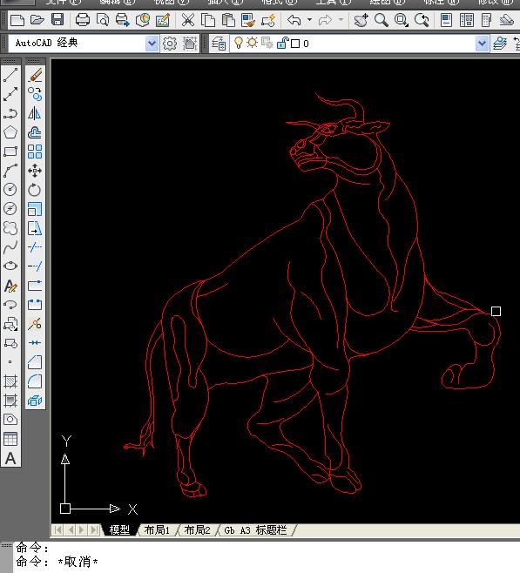Select the Offset tool
The width and height of the screenshot is (520, 573).
[35, 132]
